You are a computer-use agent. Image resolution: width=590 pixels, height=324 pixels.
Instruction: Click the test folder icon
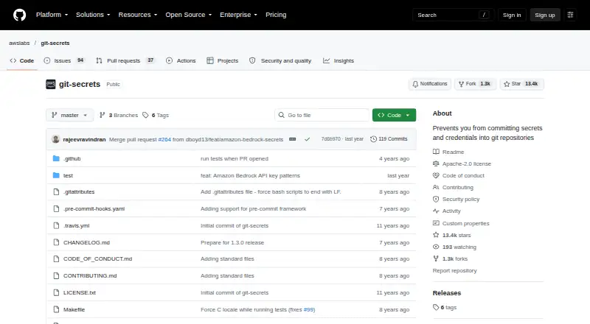pyautogui.click(x=57, y=175)
